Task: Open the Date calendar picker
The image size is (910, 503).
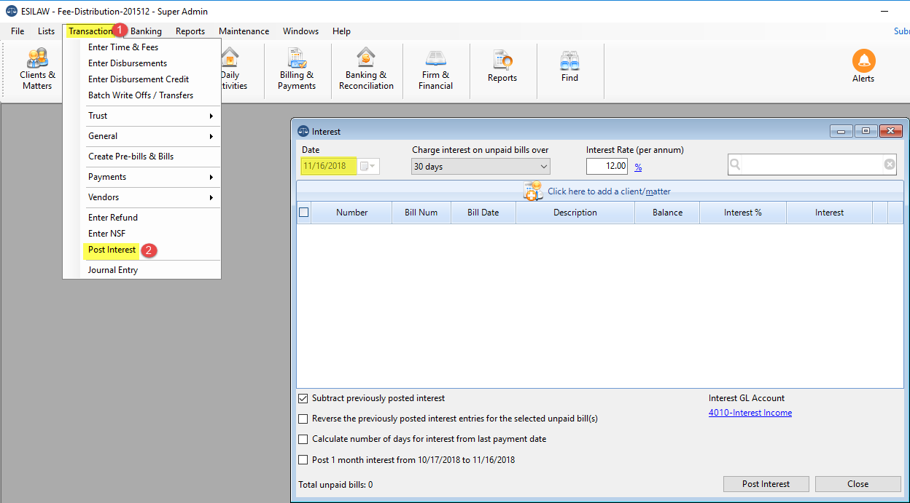Action: (x=368, y=166)
